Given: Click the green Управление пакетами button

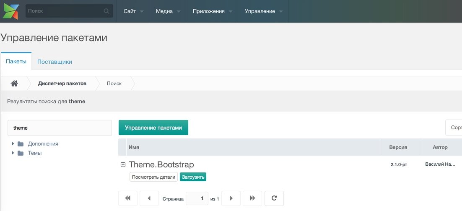Looking at the screenshot, I should click(x=153, y=128).
